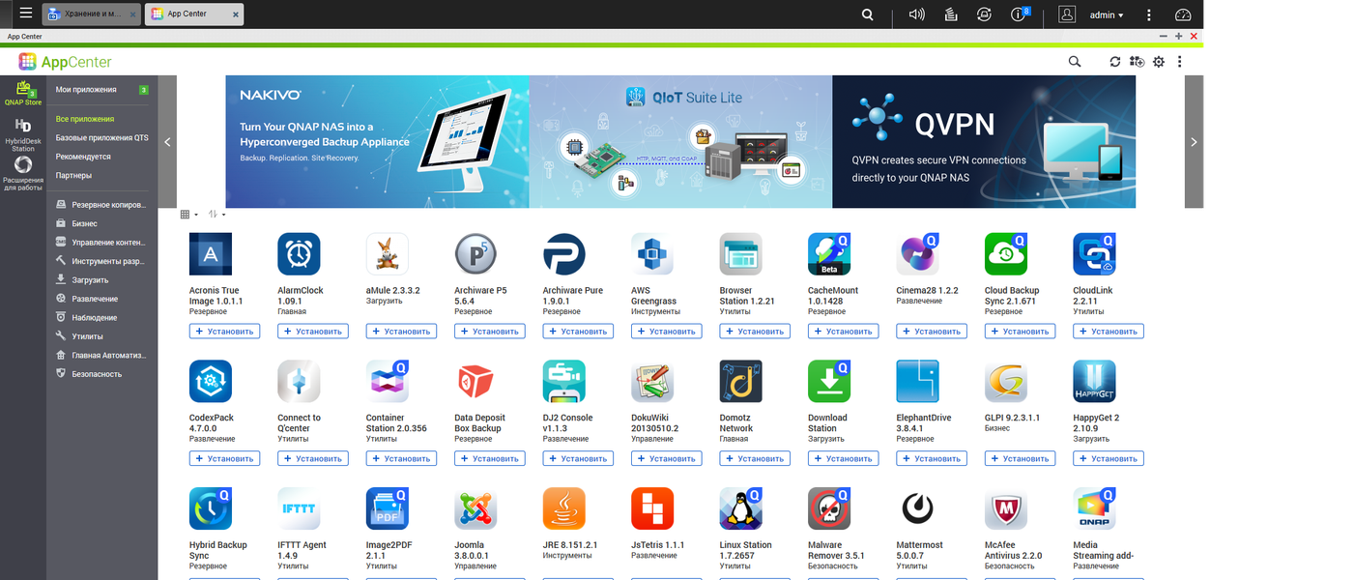Click the App Center search magnifier
The image size is (1354, 580).
click(1075, 61)
